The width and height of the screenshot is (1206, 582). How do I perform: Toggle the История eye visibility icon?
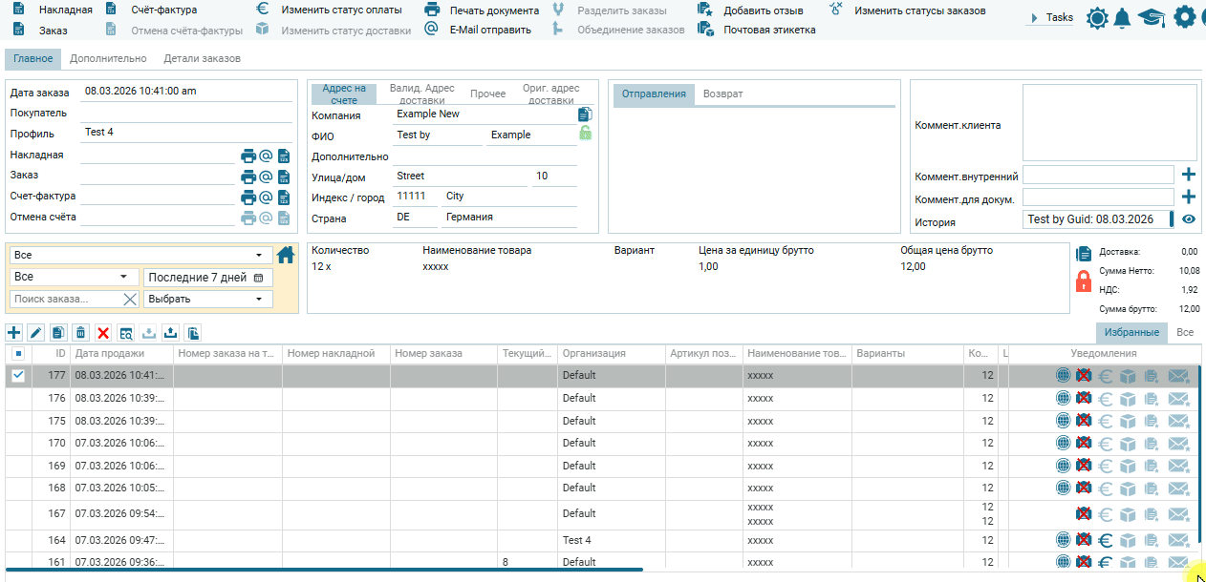coord(1189,219)
